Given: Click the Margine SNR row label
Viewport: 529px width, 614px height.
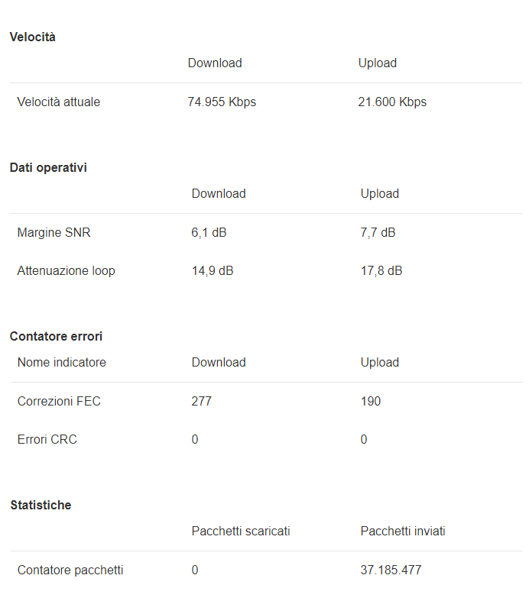Looking at the screenshot, I should click(54, 232).
